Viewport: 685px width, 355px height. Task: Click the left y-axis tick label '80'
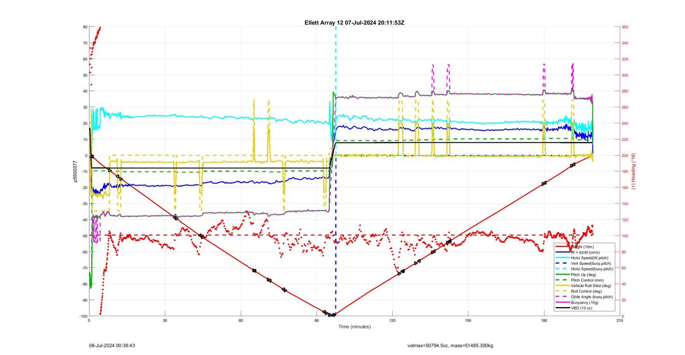[x=84, y=27]
